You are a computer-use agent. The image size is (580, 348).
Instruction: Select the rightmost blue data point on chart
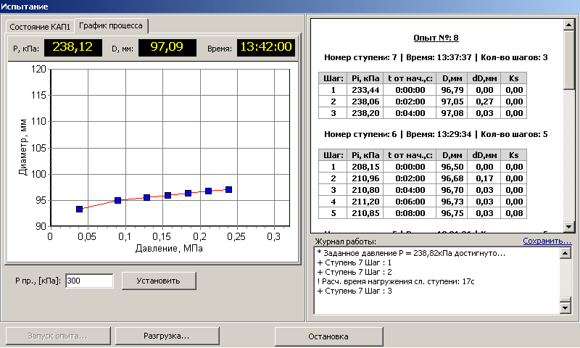pos(228,189)
